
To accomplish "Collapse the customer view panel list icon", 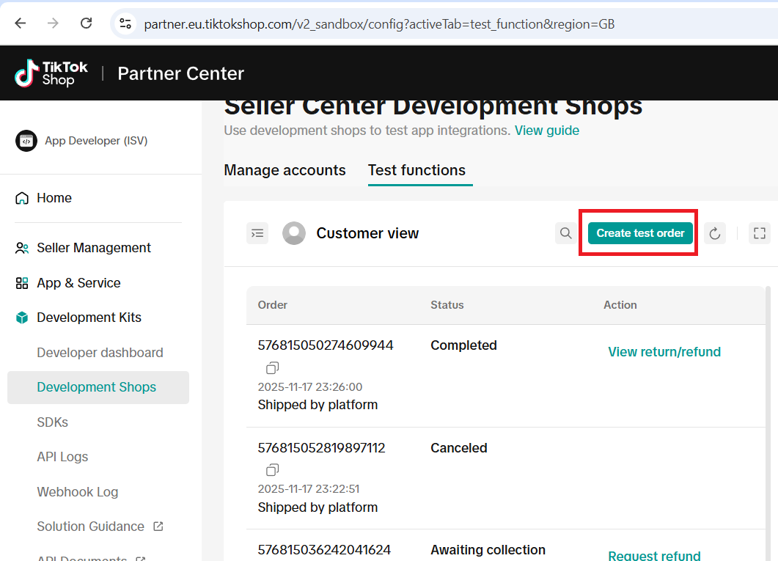I will click(257, 233).
